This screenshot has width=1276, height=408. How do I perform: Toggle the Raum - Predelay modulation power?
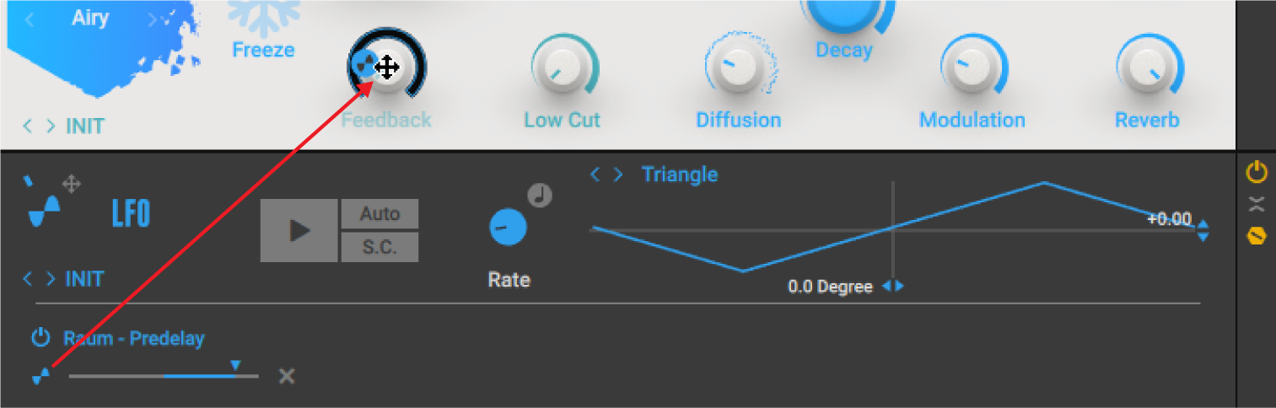(x=40, y=339)
